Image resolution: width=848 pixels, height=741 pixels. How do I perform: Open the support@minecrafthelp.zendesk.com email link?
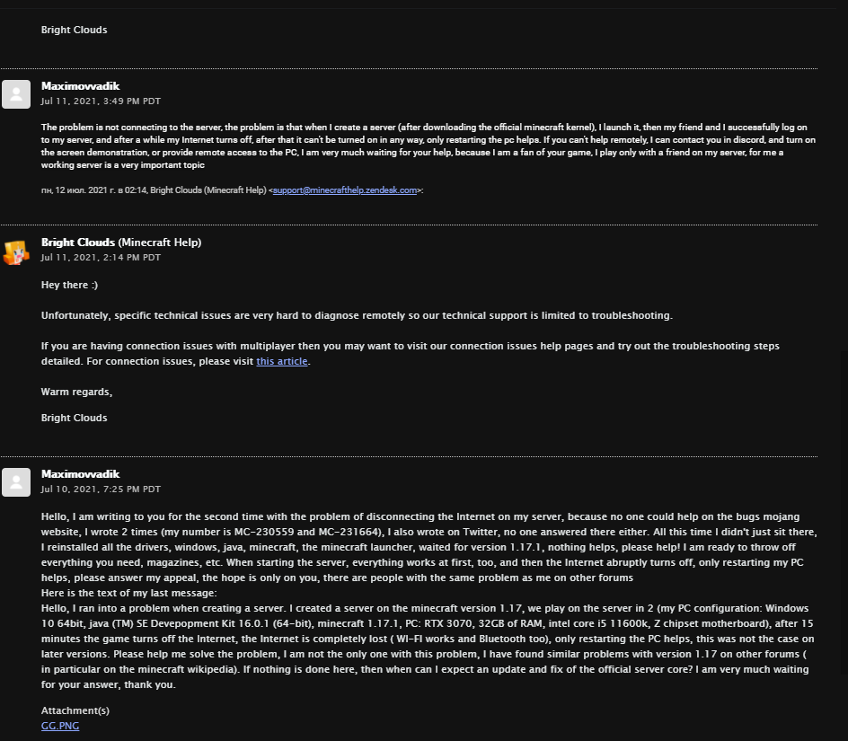pos(345,190)
